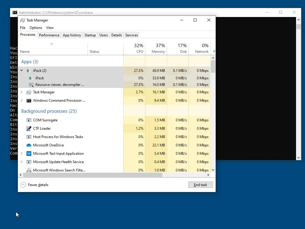Open the File menu
Viewport: 305px width, 229px height.
(23, 28)
